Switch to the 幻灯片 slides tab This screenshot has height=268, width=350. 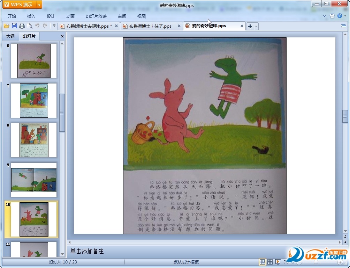pos(29,36)
